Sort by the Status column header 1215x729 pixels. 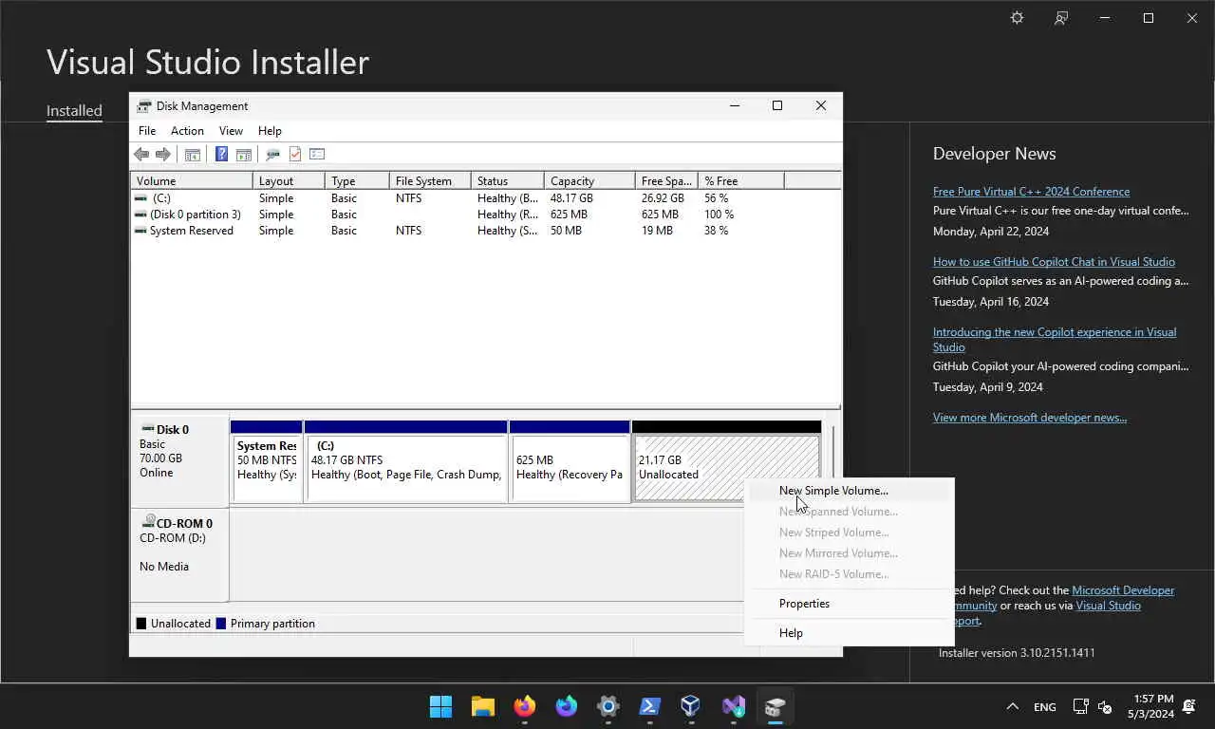tap(507, 181)
